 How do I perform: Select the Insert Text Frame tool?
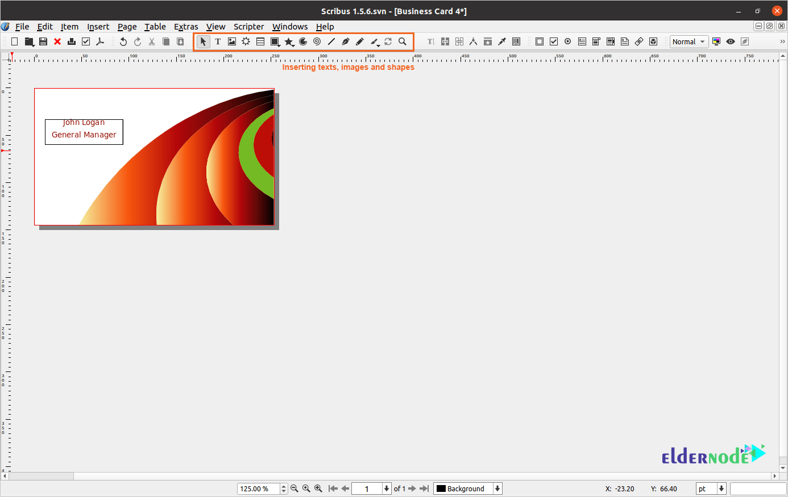click(x=218, y=41)
